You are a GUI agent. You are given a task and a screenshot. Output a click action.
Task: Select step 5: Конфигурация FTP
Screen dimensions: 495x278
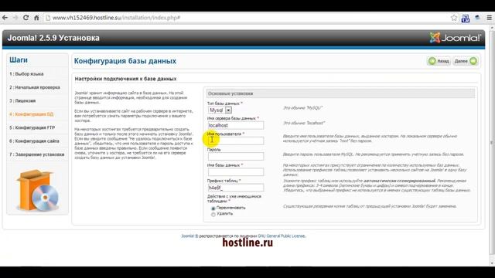pos(32,127)
